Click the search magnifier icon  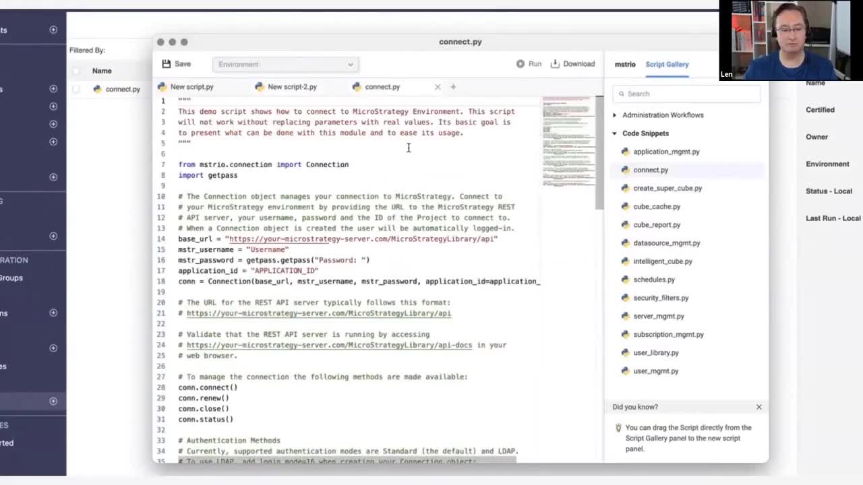[x=621, y=94]
